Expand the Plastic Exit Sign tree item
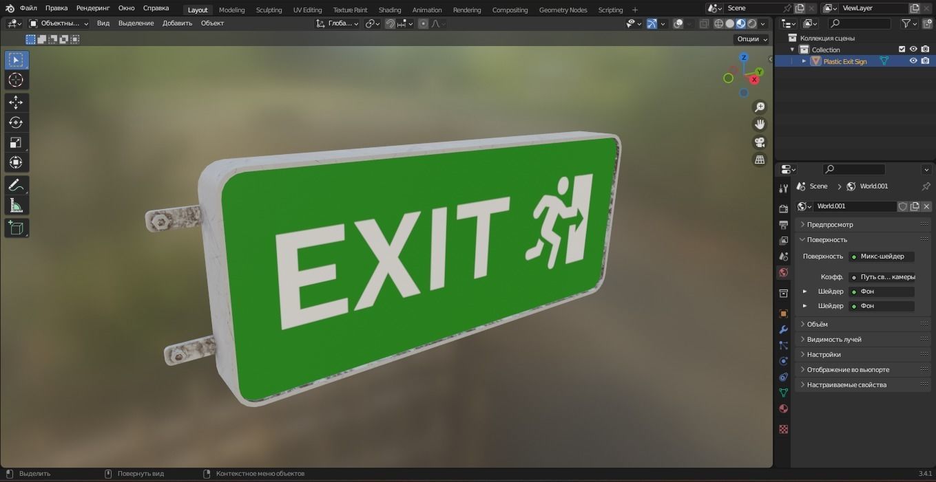Viewport: 936px width, 482px height. [804, 61]
